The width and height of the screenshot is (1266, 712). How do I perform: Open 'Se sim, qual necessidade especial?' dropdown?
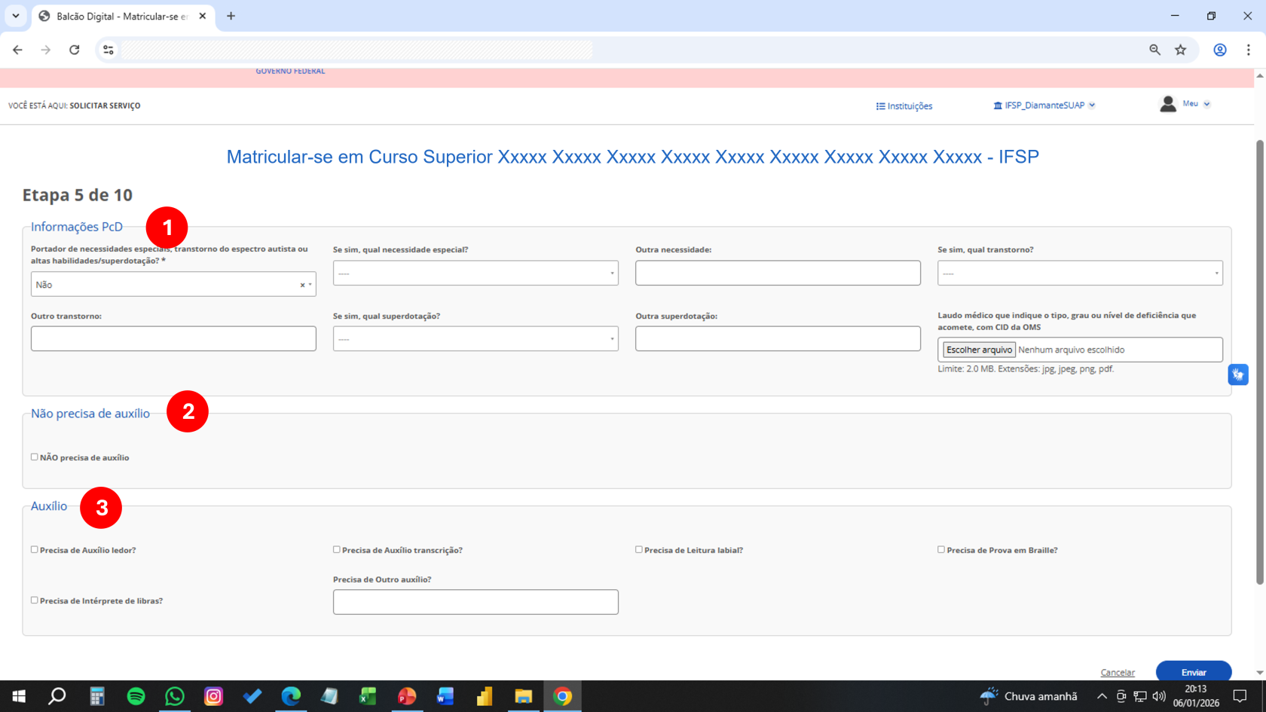476,273
